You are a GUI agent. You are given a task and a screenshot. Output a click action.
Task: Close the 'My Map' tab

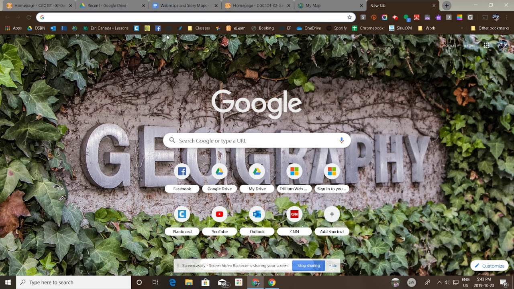tap(361, 6)
